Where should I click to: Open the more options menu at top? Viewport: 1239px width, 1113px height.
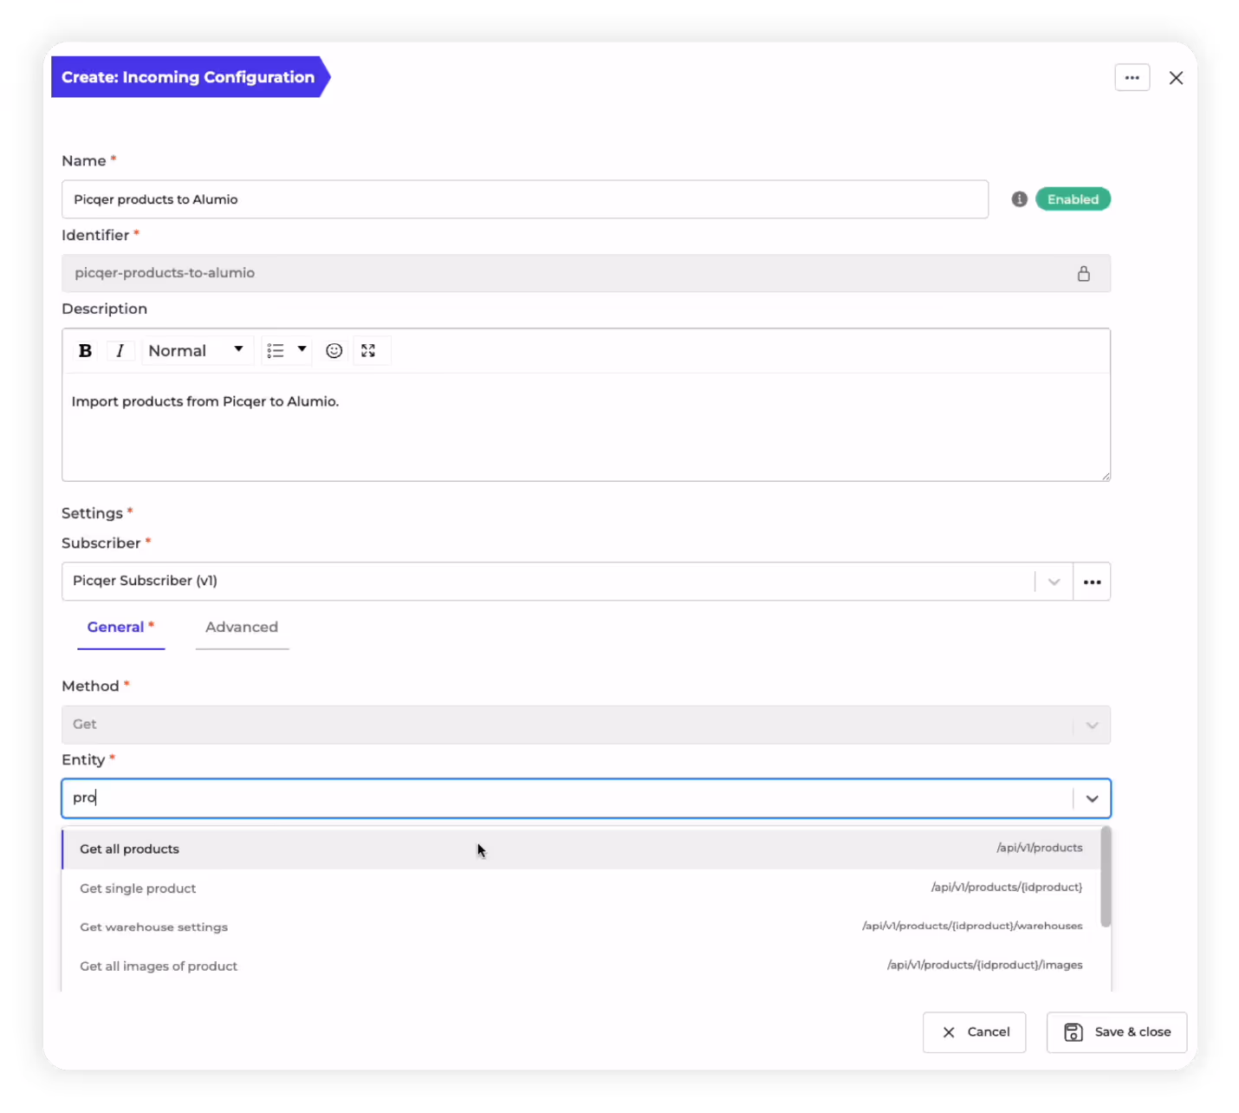[1132, 78]
